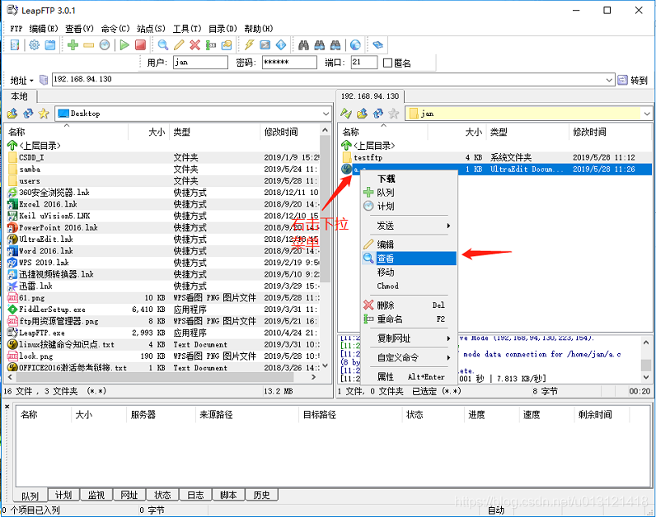Switch to the 历史 bottom tab
This screenshot has width=656, height=517.
pos(261,495)
